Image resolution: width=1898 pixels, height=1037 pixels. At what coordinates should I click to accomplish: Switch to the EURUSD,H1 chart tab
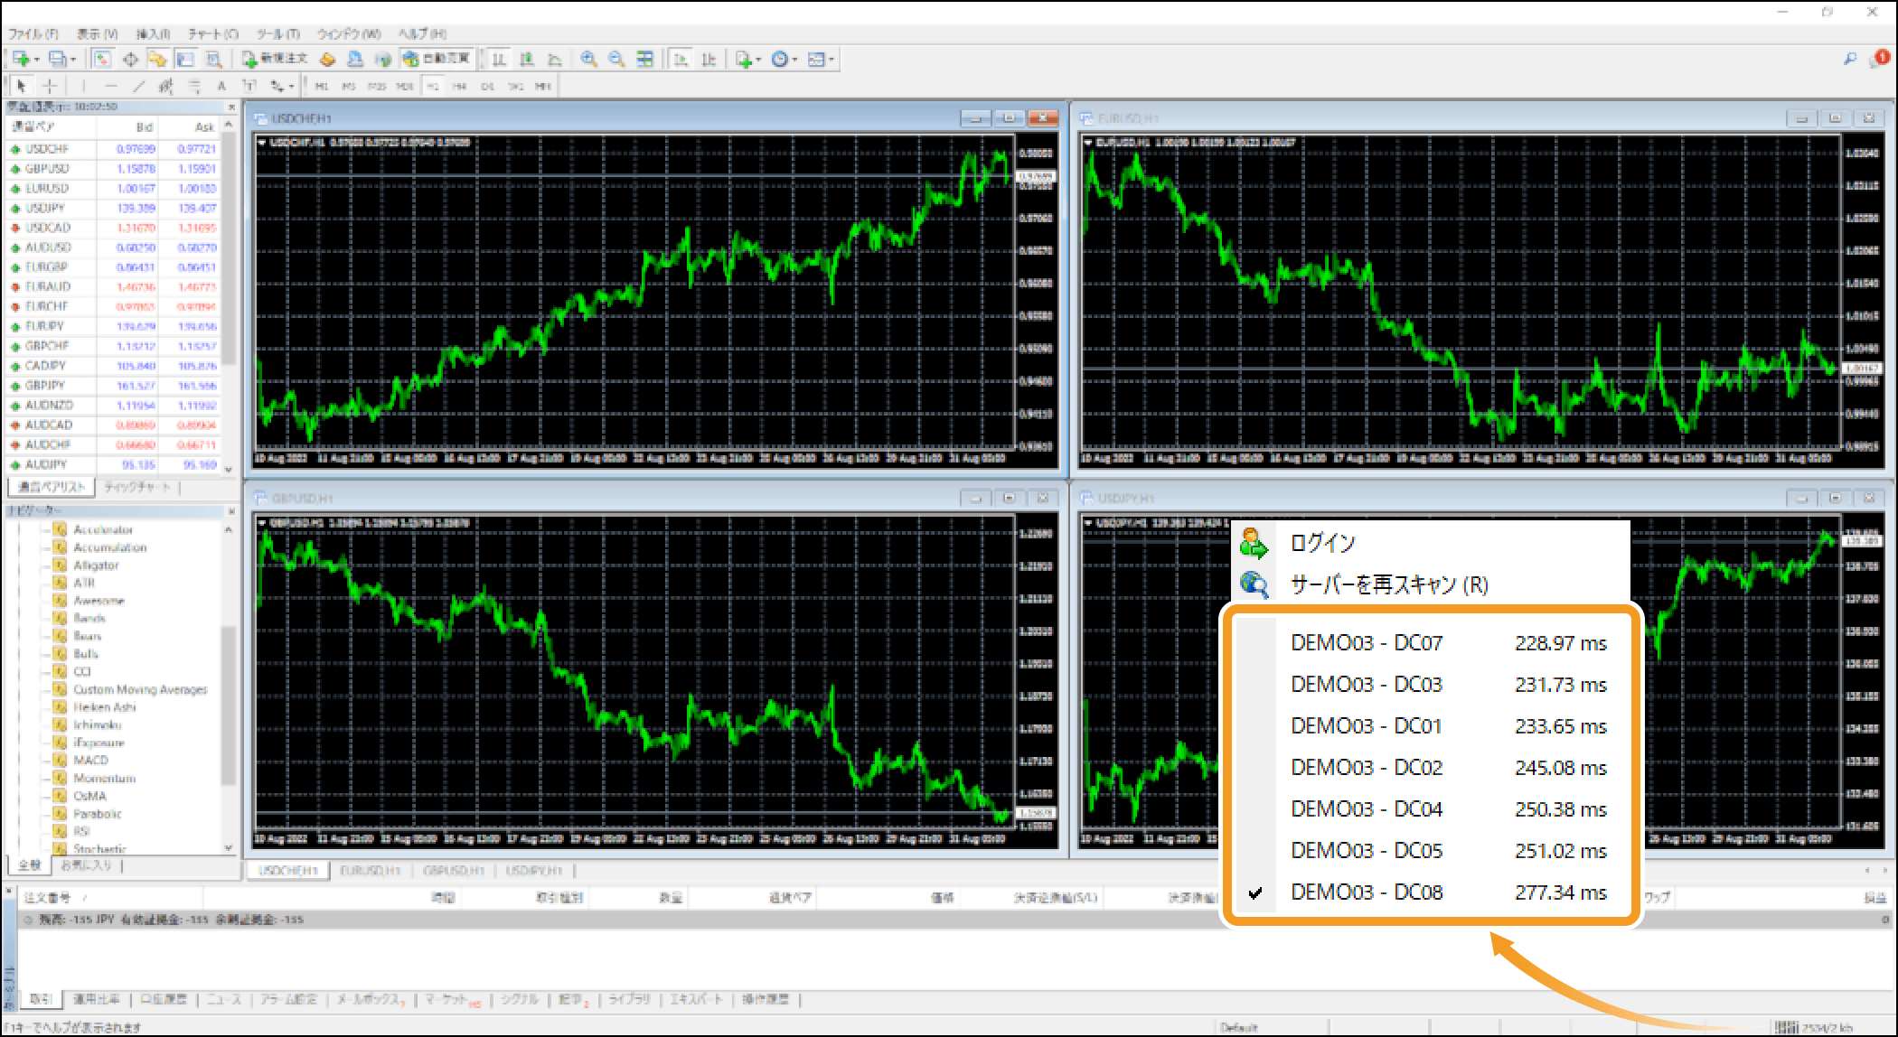(370, 871)
